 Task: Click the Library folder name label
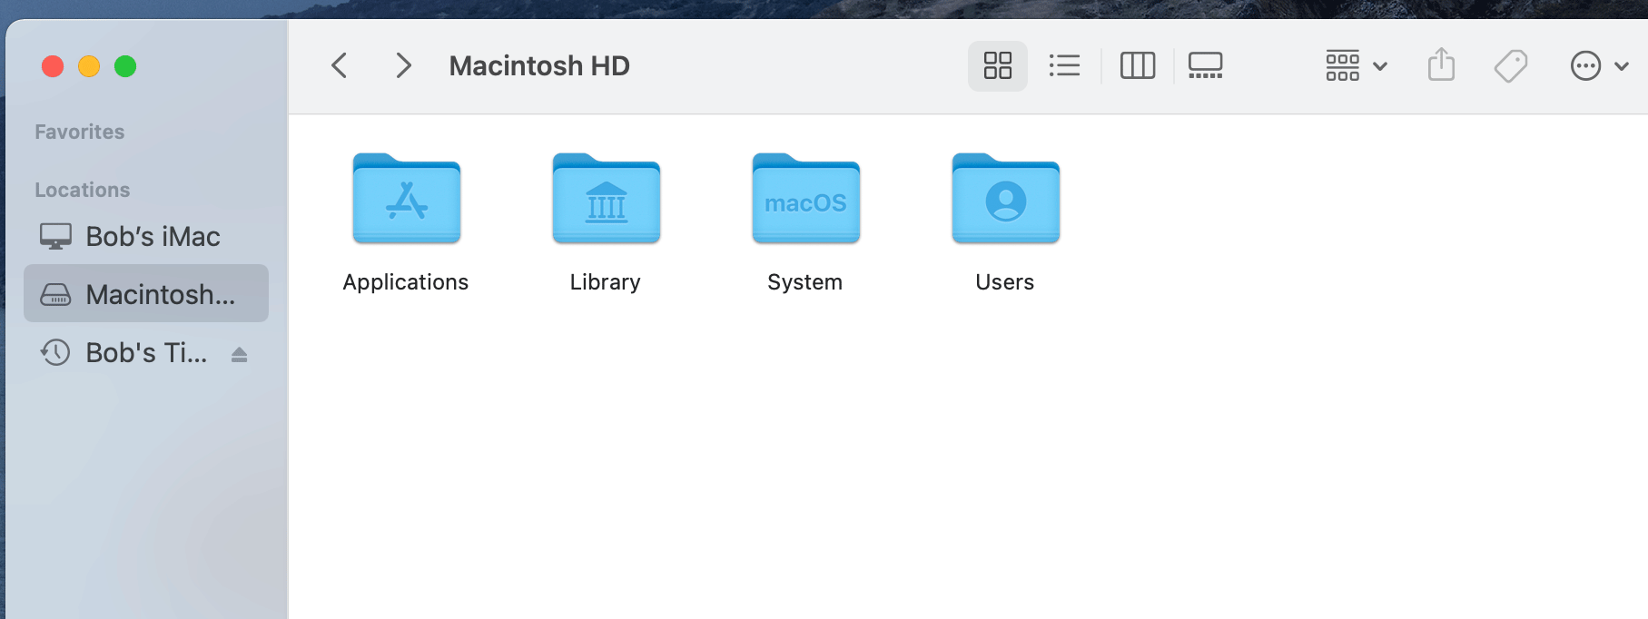pos(606,282)
